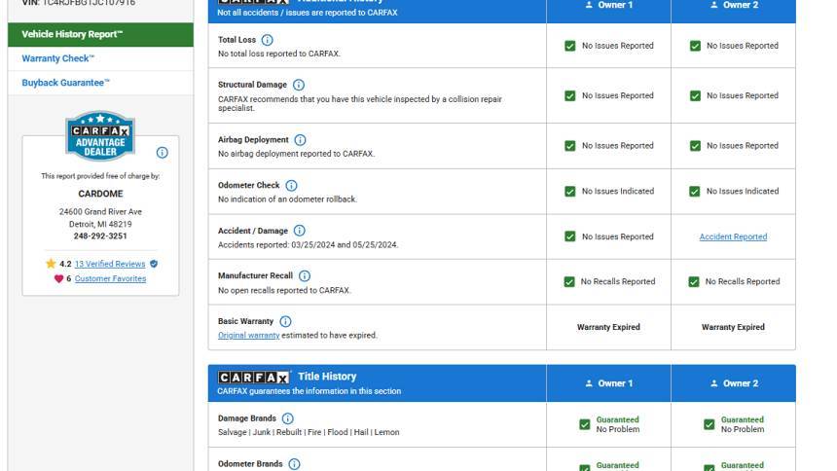Click the pink heart favorites icon
Viewport: 837px width, 471px height.
tap(58, 278)
